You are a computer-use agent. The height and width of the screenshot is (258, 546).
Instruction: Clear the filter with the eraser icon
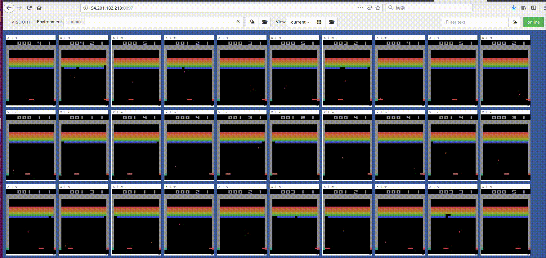(x=515, y=22)
